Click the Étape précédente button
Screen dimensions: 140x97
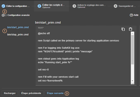(x=31, y=93)
